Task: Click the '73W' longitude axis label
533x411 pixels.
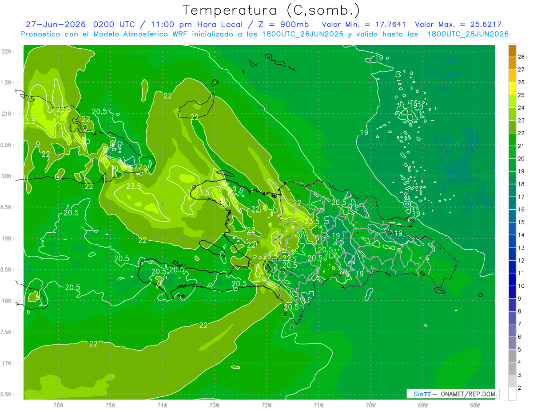Action: (x=214, y=405)
